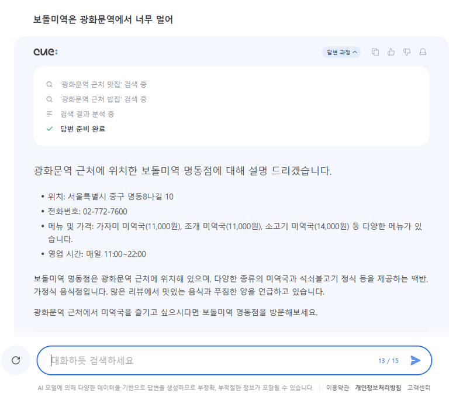Click the '광화문역 근처 맛집' 검색 중 step
This screenshot has width=456, height=400.
pyautogui.click(x=103, y=84)
